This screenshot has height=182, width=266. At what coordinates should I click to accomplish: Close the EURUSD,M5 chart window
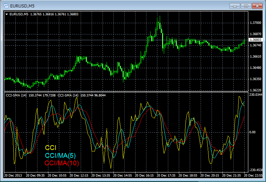tap(256, 6)
